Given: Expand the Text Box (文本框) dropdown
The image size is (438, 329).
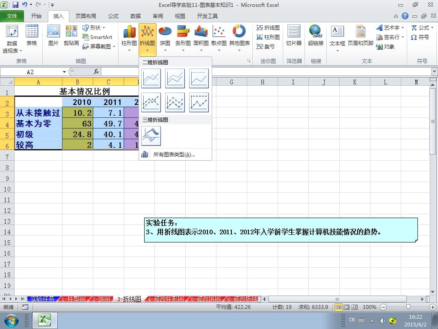Looking at the screenshot, I should click(x=337, y=51).
